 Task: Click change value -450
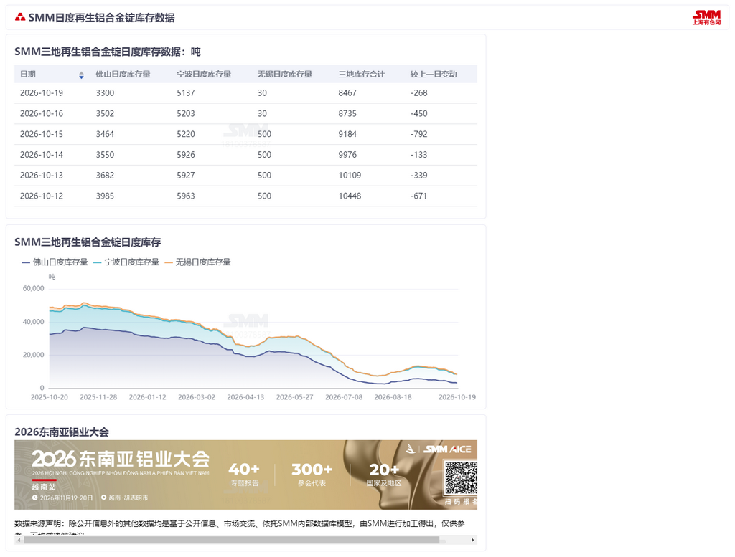[419, 114]
